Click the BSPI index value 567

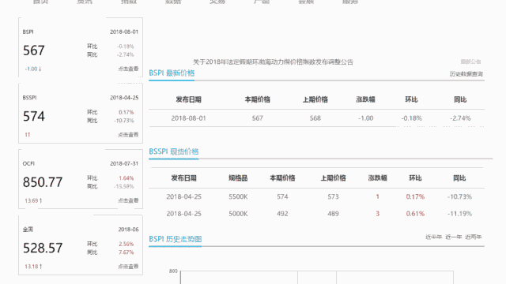tap(34, 50)
